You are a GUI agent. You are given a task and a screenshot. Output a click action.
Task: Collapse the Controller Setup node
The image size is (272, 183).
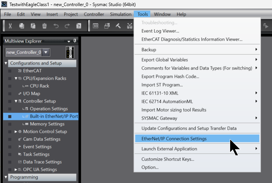16,101
